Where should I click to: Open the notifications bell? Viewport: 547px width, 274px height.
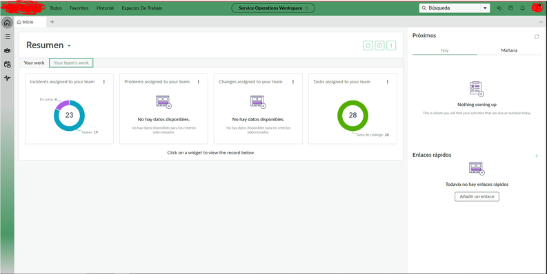[522, 8]
